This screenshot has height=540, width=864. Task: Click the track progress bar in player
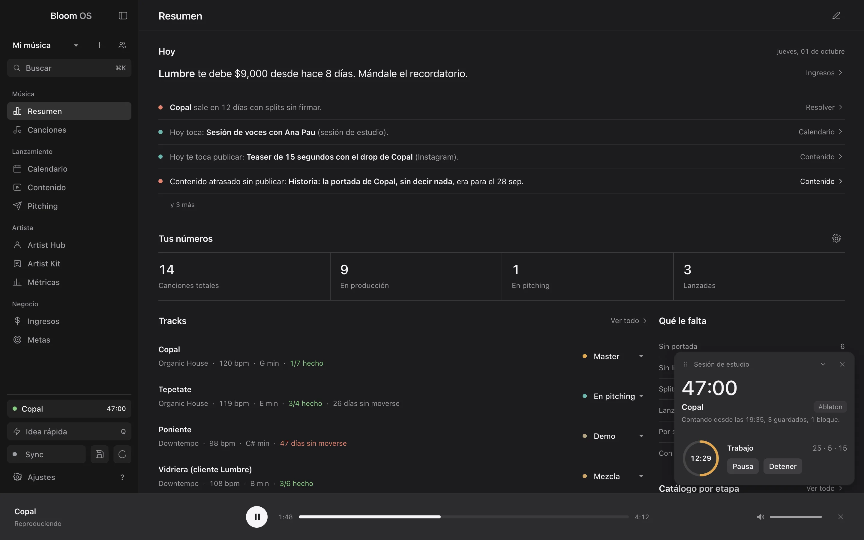(463, 517)
